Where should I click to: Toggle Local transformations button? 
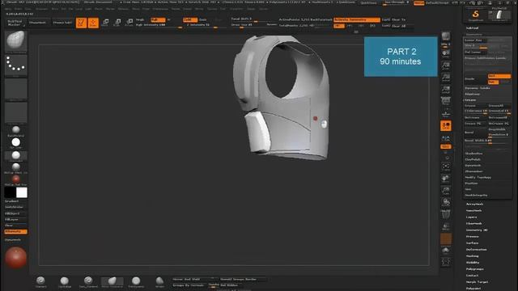tap(446, 126)
